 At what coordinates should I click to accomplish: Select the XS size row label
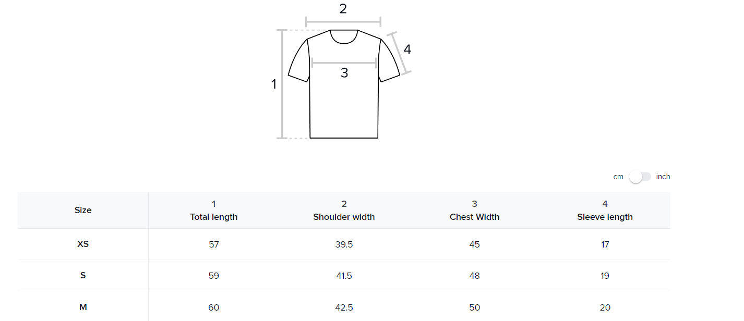[x=83, y=244]
